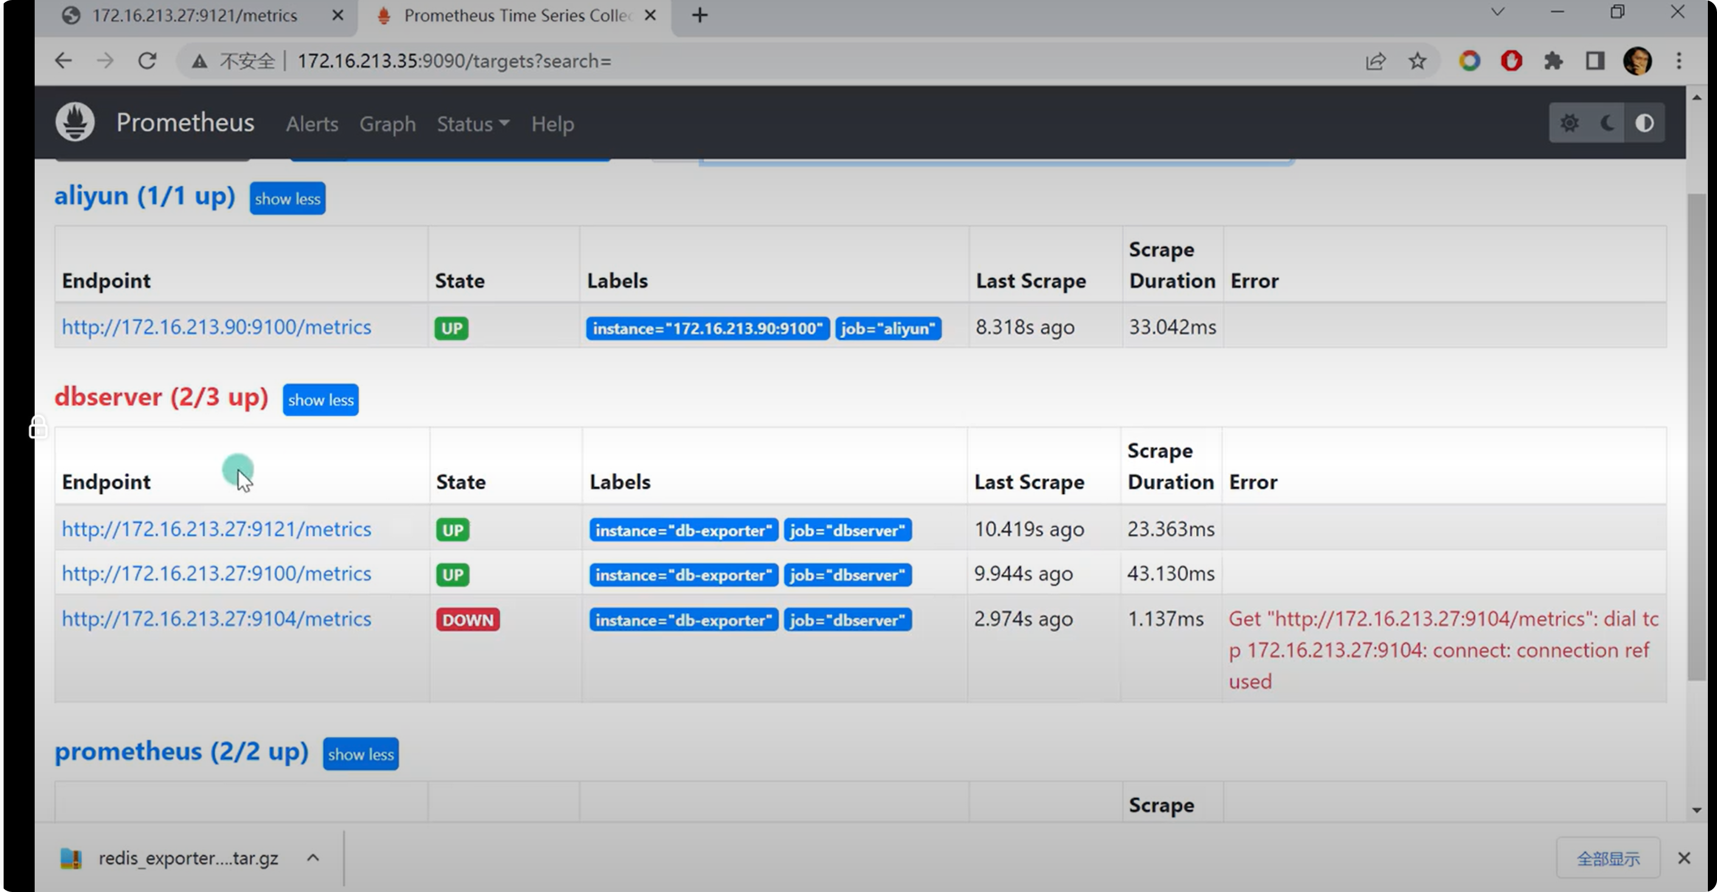The image size is (1717, 892).
Task: Open the Alerts nav item
Action: 312,124
